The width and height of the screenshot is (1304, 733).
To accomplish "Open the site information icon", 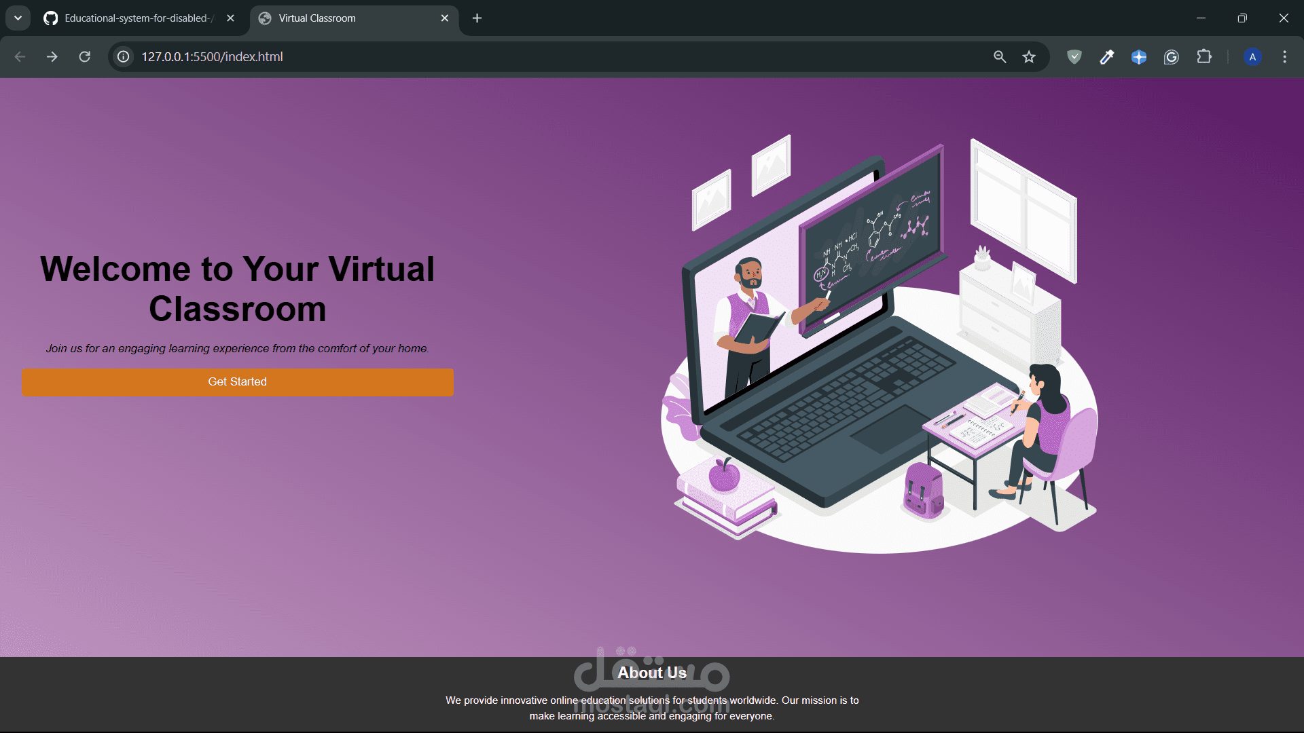I will pos(124,57).
